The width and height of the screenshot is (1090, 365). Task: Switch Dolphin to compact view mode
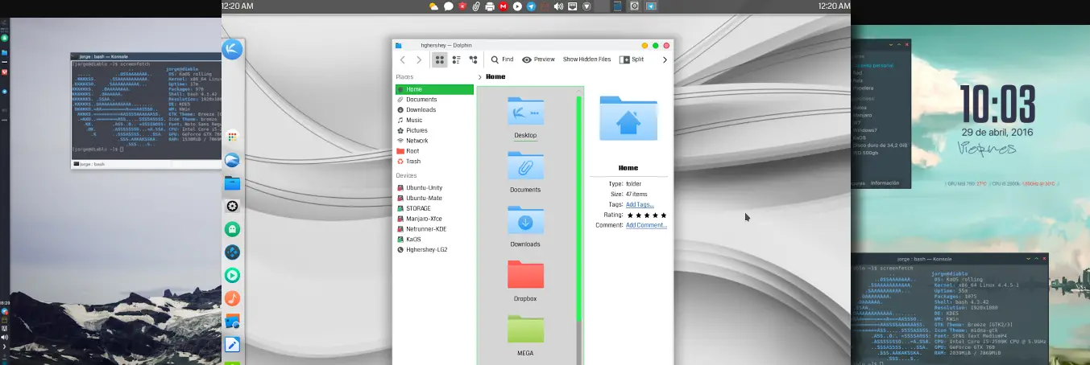456,59
